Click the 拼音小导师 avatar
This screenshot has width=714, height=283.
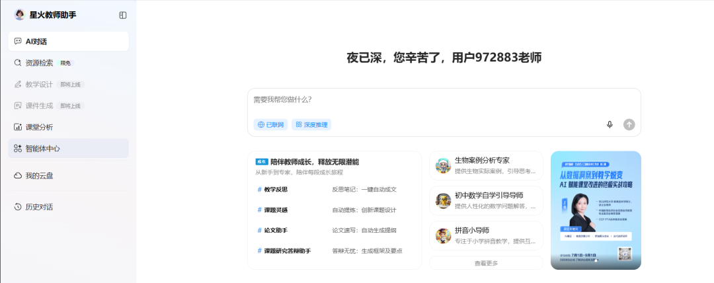443,235
